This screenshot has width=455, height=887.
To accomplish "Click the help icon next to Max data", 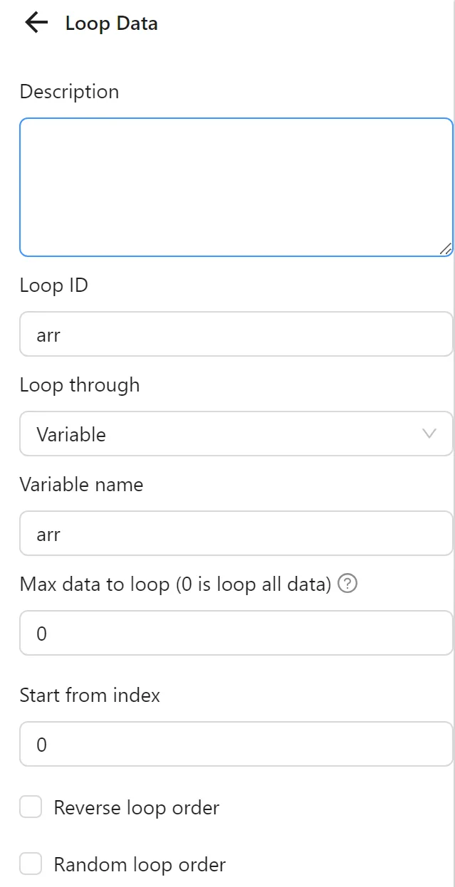I will pyautogui.click(x=347, y=584).
